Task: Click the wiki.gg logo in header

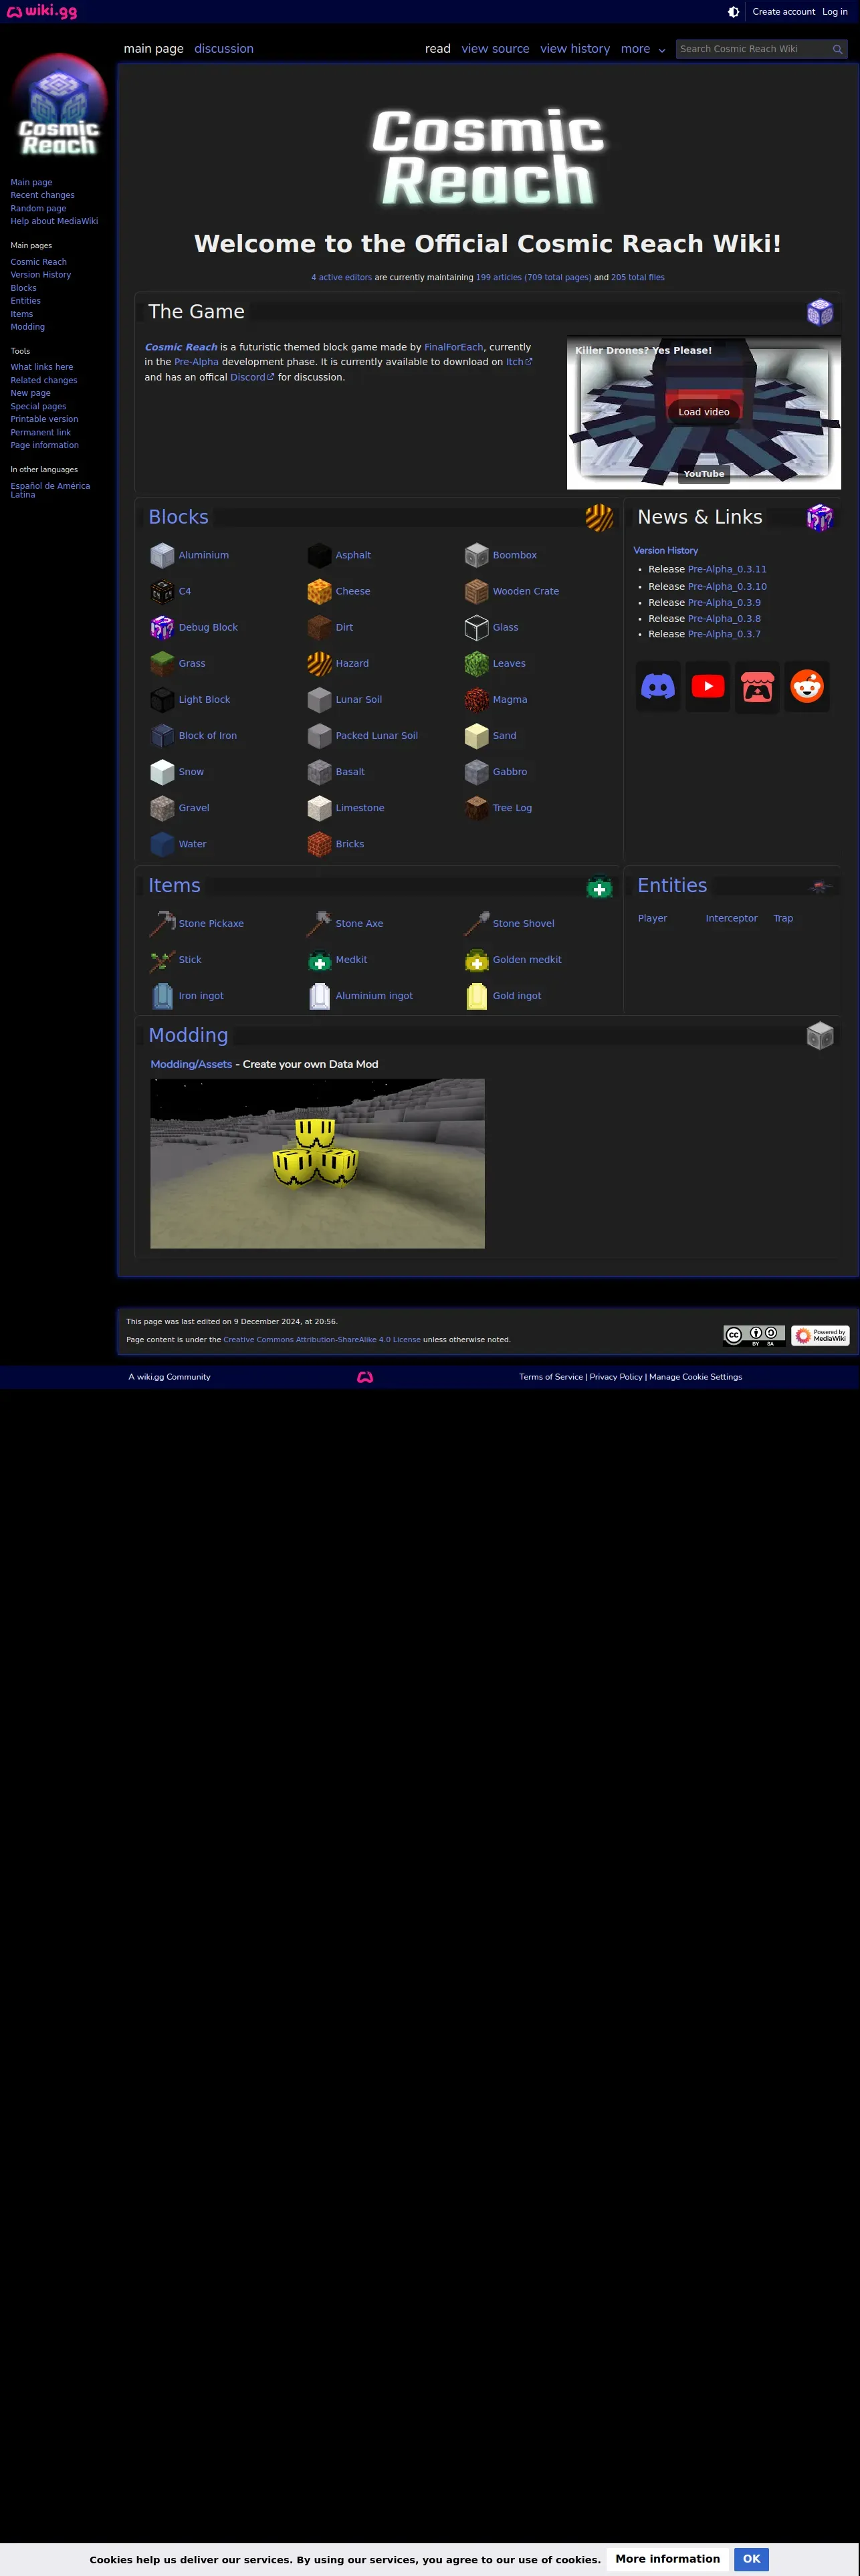Action: click(42, 11)
